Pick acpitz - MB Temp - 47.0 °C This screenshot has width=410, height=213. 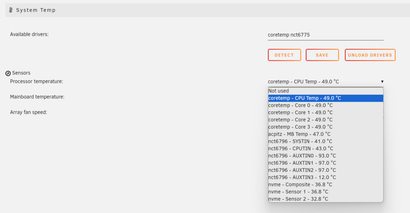[x=326, y=134]
